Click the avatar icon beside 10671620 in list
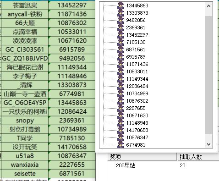 tap(120, 115)
